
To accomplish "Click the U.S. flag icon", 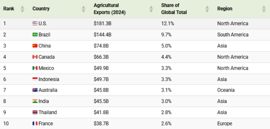I will (x=35, y=23).
